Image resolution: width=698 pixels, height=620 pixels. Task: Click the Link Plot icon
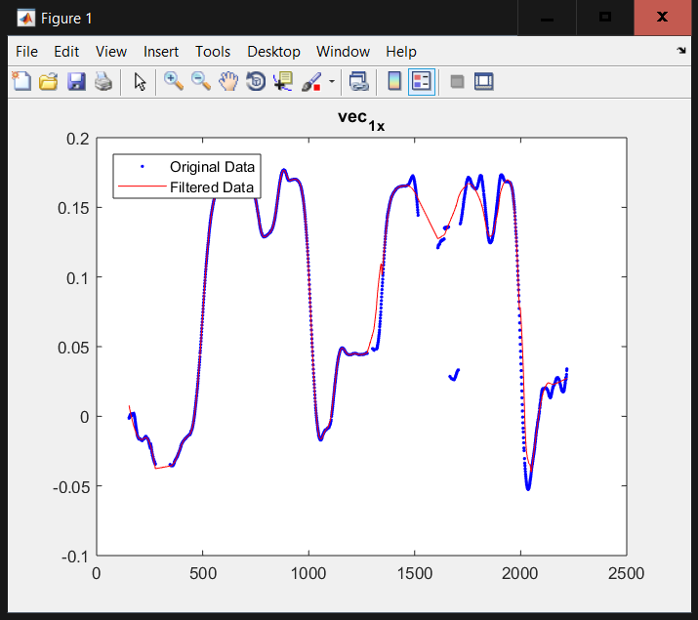[359, 81]
